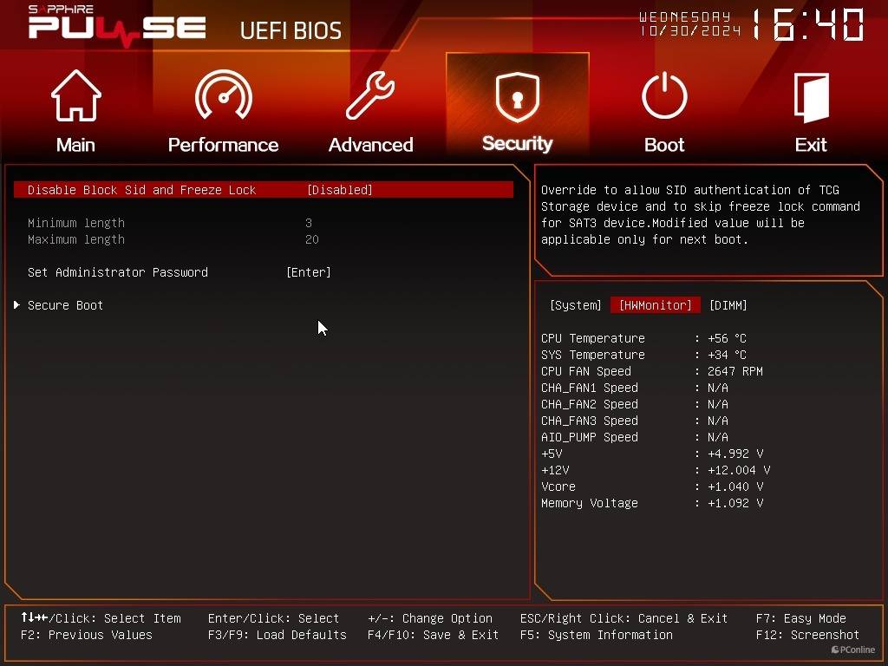Click F12: Screenshot hint
This screenshot has height=666, width=888.
[807, 635]
